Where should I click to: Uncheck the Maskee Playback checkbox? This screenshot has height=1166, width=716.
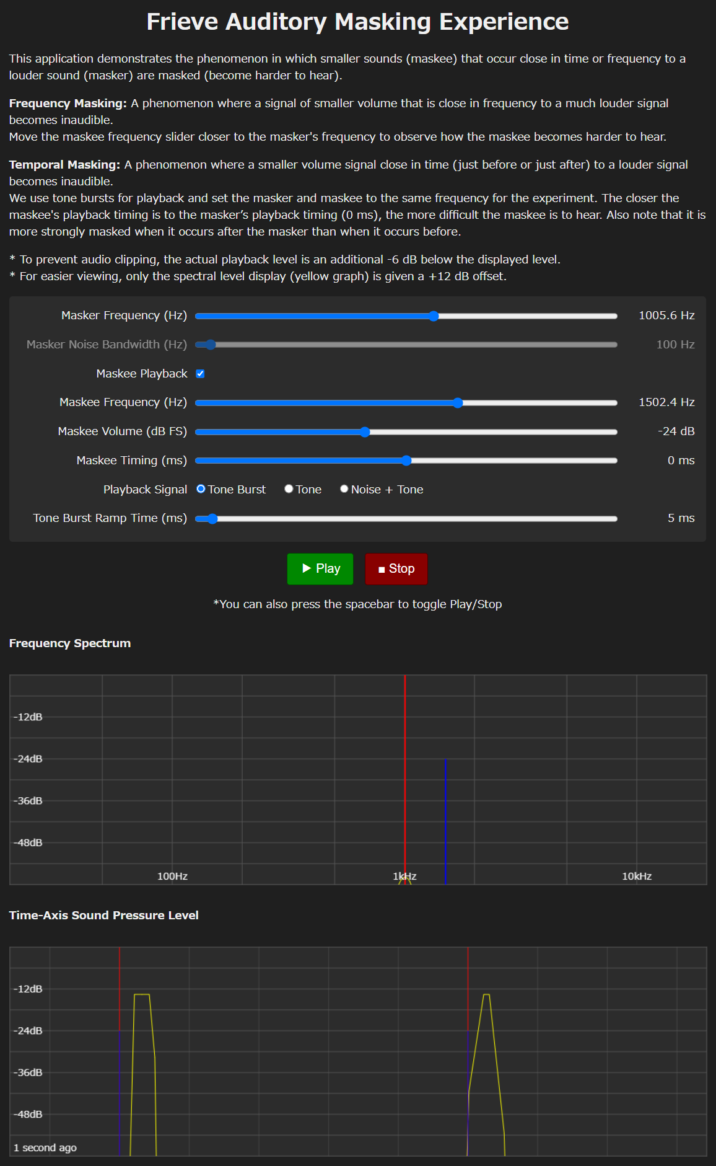tap(200, 374)
